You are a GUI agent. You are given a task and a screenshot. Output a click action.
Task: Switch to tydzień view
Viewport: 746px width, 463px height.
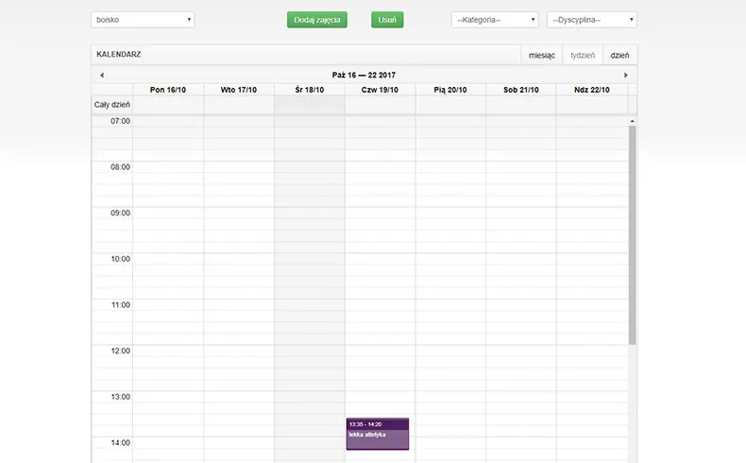[x=583, y=55]
